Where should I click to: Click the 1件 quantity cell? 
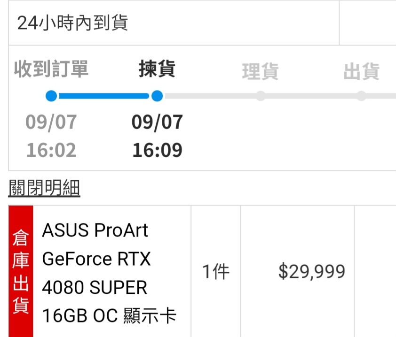coord(215,272)
